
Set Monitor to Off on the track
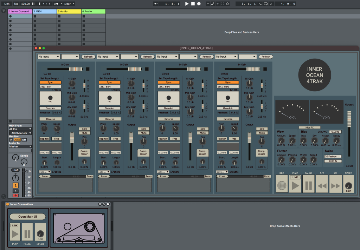click(x=24, y=140)
